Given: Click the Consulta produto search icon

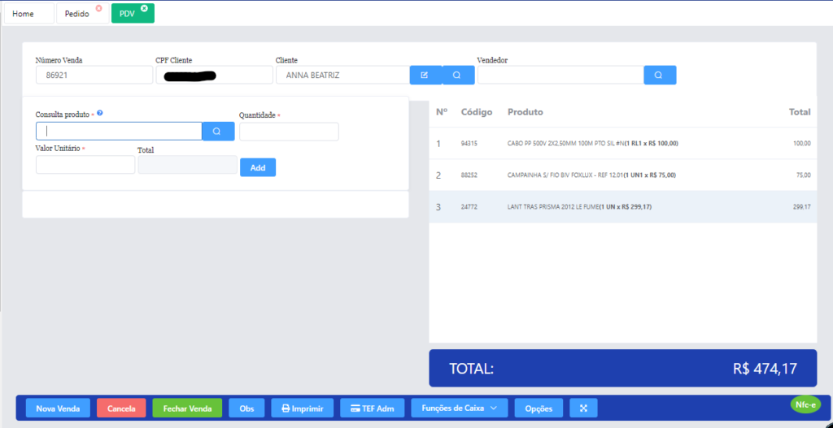Looking at the screenshot, I should point(217,131).
